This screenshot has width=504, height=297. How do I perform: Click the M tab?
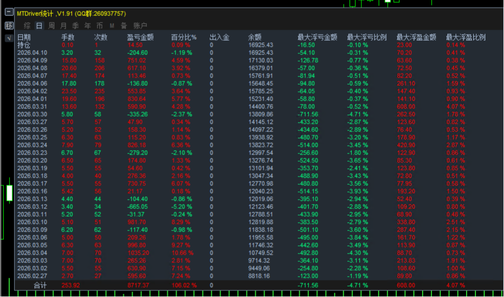pos(112,26)
